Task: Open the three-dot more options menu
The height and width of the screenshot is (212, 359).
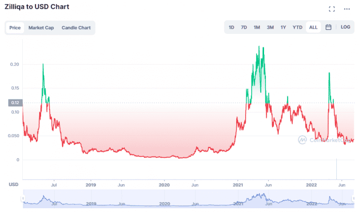Action: [347, 9]
